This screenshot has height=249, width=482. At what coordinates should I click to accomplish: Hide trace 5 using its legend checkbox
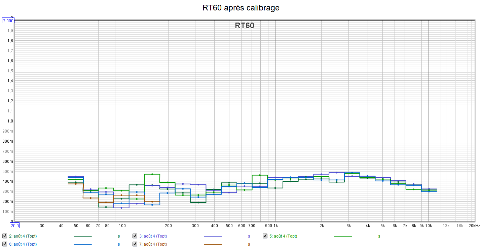coord(265,236)
